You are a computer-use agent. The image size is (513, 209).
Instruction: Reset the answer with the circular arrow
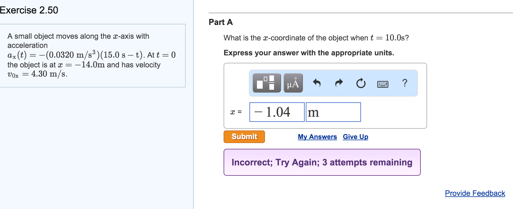pos(361,83)
